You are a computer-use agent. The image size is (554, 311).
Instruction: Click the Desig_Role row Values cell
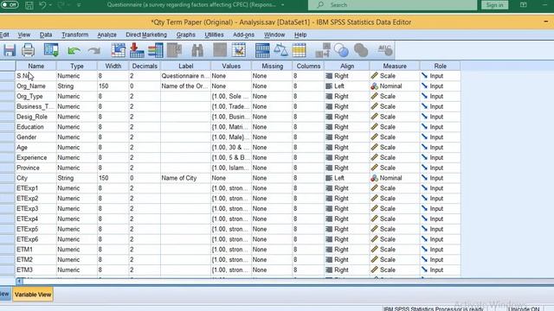click(231, 117)
